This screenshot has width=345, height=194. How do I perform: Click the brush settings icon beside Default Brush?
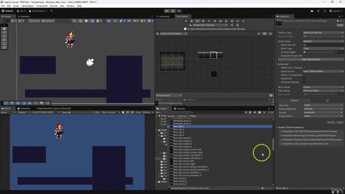271,95
